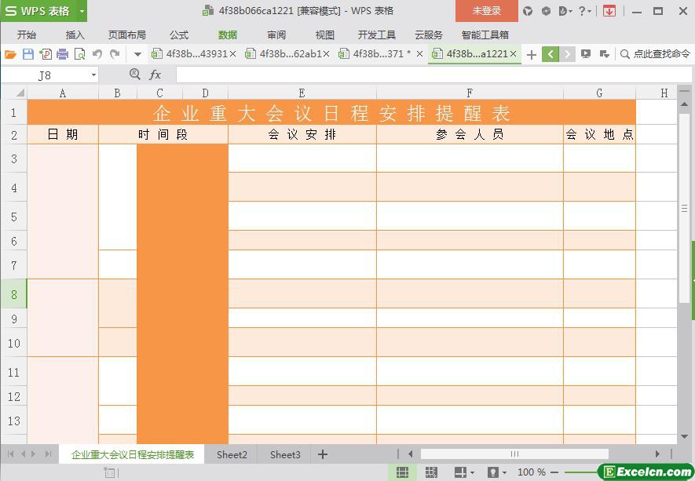This screenshot has height=481, width=695.
Task: Toggle page break preview view
Action: coord(431,472)
